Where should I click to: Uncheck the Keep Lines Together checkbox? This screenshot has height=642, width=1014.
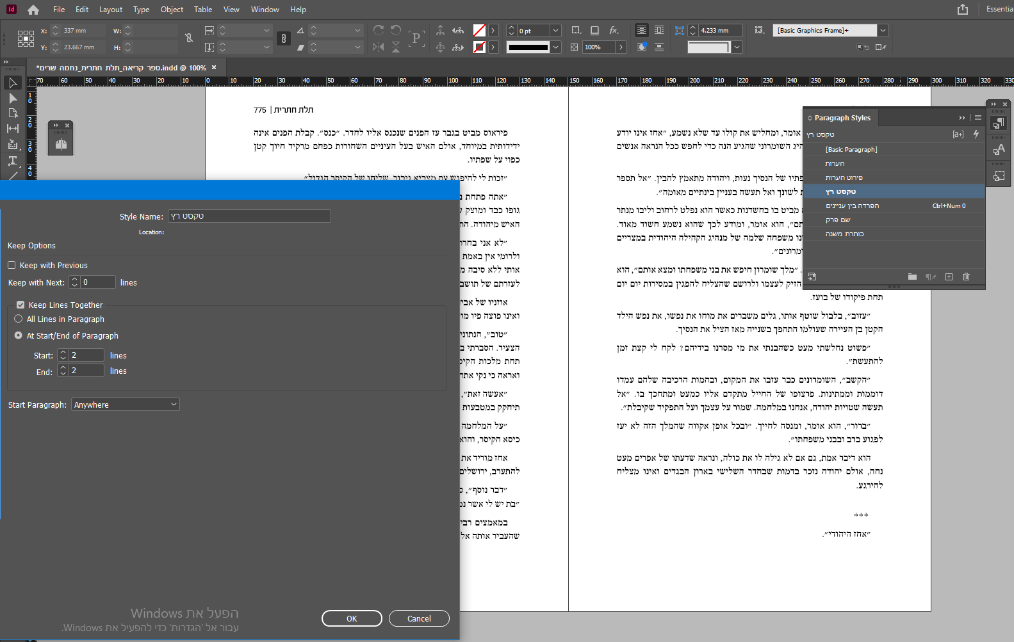pyautogui.click(x=20, y=305)
